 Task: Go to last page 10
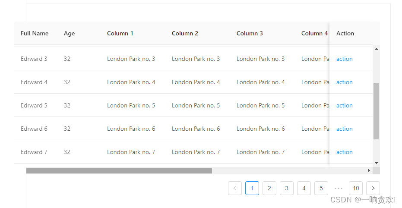pyautogui.click(x=356, y=188)
